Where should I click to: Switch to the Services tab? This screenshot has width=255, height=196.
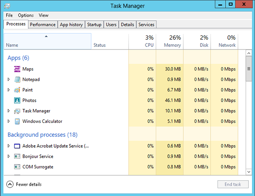[146, 25]
